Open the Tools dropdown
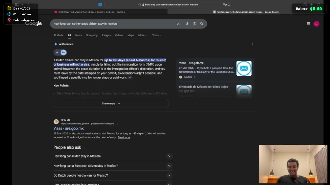This screenshot has height=185, width=330. pyautogui.click(x=156, y=35)
